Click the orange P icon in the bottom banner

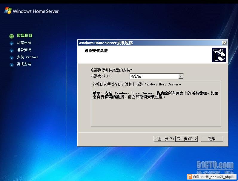click(190, 177)
